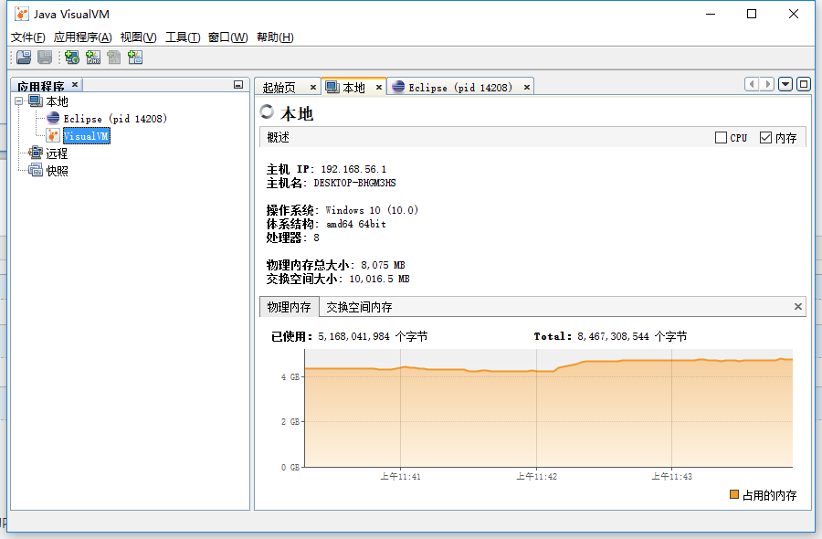Click the Windows 10 (10.0) OS text
This screenshot has height=539, width=822.
372,210
